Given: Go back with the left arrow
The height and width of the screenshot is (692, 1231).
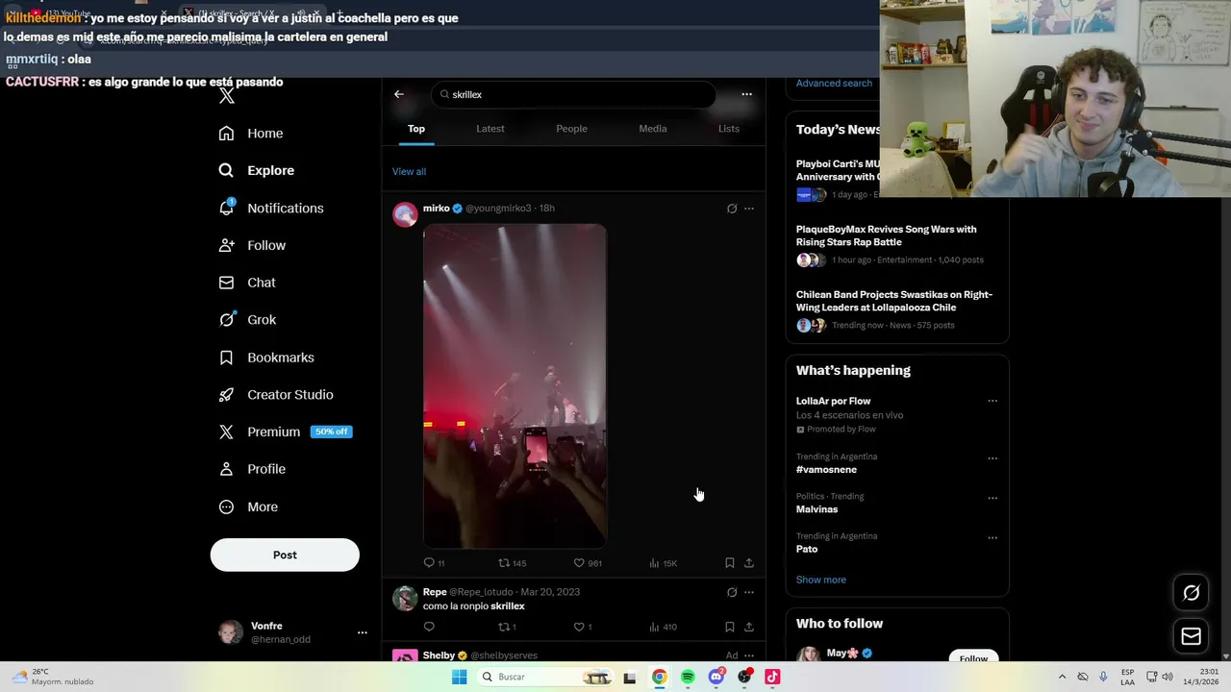Looking at the screenshot, I should click(399, 94).
